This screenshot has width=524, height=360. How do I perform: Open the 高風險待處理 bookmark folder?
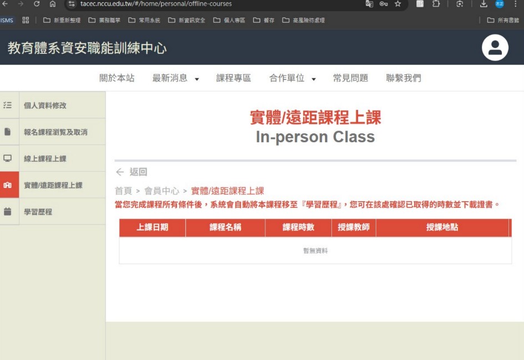304,20
